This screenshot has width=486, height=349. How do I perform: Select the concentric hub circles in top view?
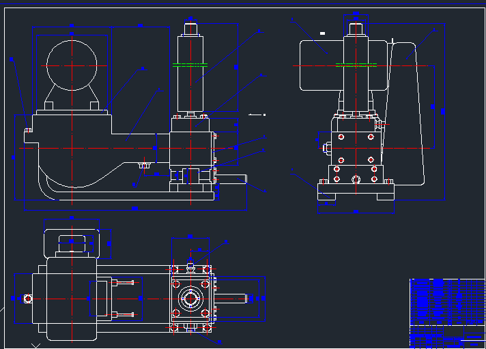click(x=190, y=299)
